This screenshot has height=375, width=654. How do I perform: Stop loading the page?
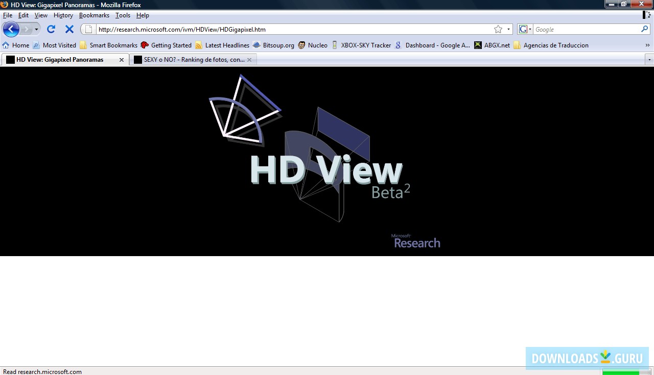coord(69,29)
